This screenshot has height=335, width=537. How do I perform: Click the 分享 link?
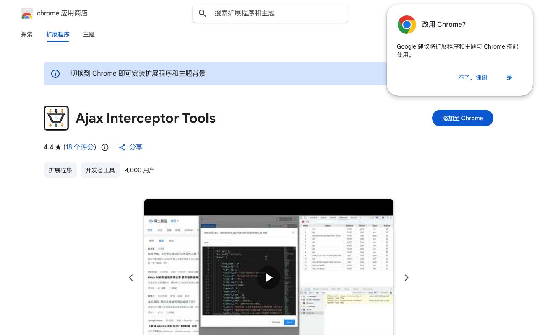click(136, 147)
